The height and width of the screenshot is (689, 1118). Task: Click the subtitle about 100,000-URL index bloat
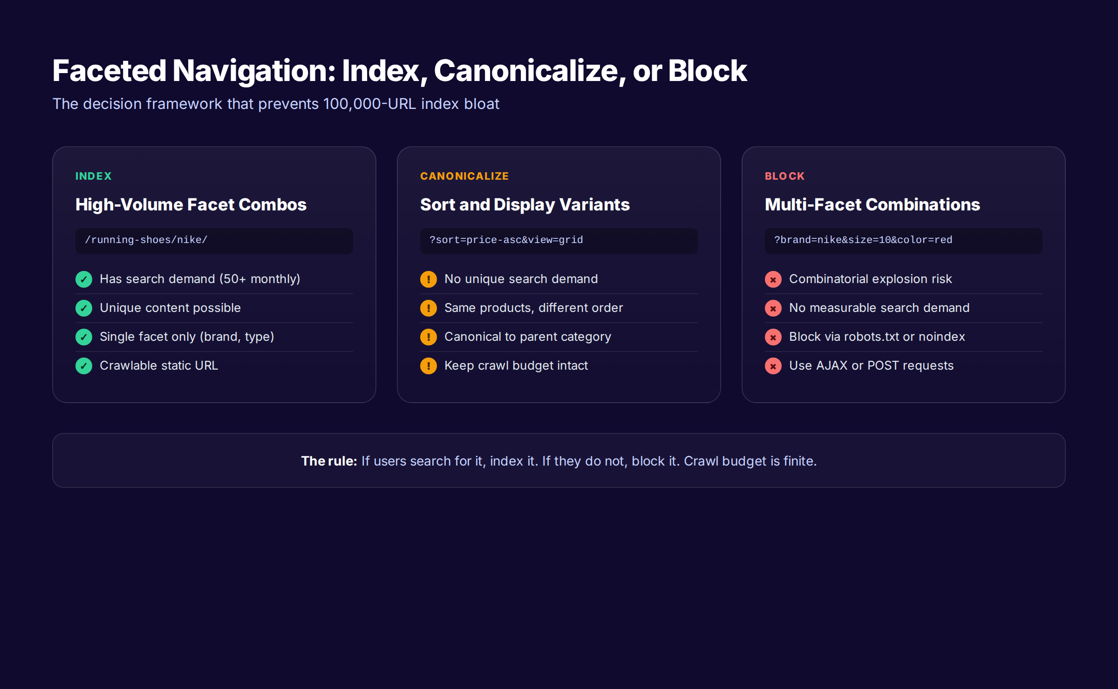(x=276, y=104)
